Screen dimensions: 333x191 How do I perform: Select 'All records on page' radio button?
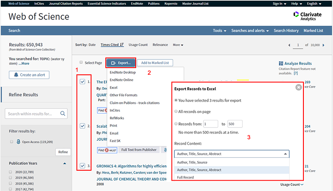coord(176,111)
